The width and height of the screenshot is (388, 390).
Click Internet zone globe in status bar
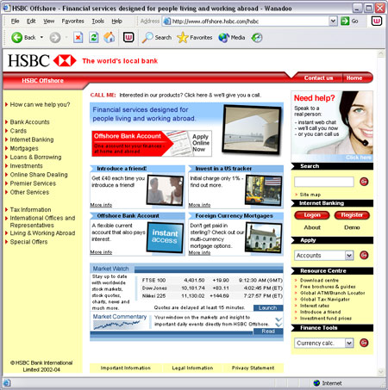316,383
